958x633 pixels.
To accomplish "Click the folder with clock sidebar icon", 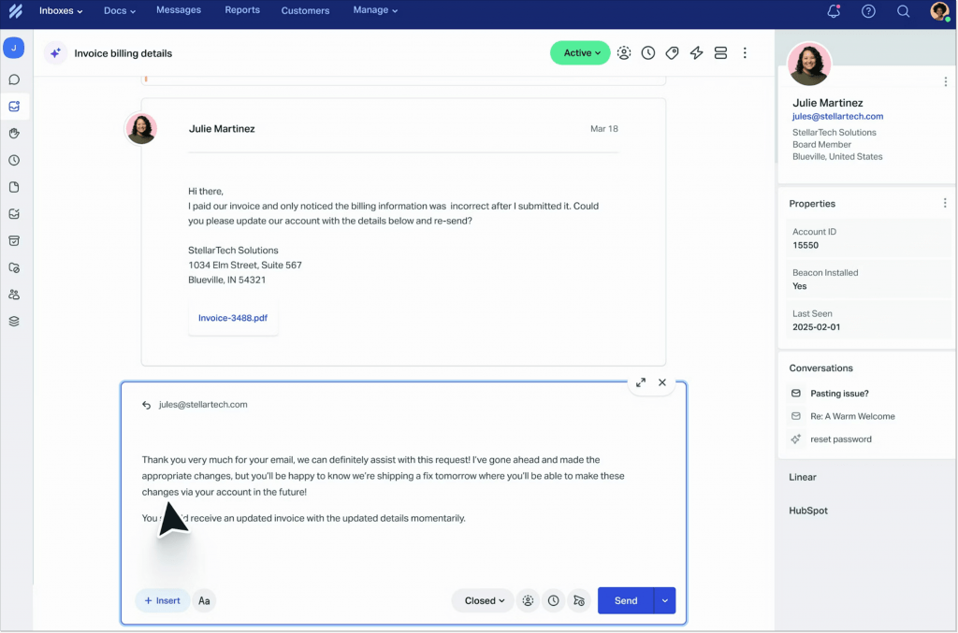I will click(14, 267).
